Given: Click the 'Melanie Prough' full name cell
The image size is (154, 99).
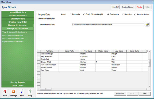Looking at the screenshot, I should tap(49, 54).
